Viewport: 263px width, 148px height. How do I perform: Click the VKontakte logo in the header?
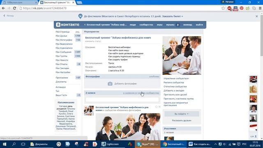(67, 25)
